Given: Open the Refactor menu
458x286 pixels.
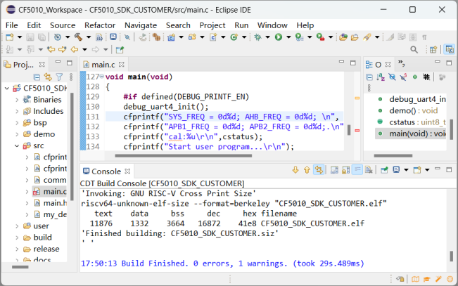Looking at the screenshot, I should coord(100,25).
